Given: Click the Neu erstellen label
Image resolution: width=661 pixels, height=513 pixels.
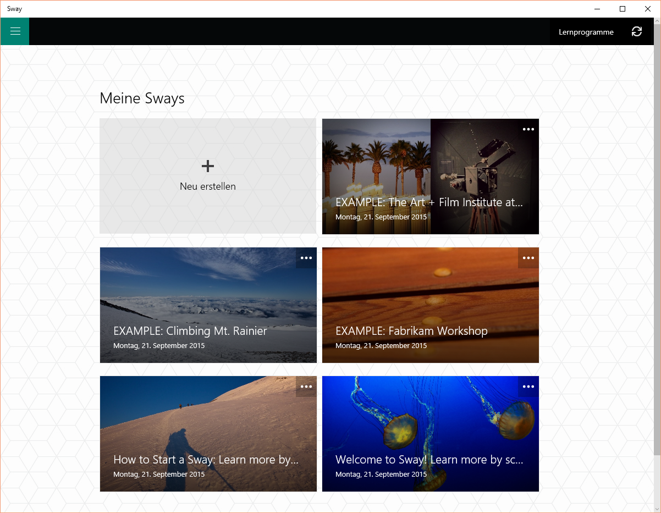Looking at the screenshot, I should pyautogui.click(x=208, y=186).
